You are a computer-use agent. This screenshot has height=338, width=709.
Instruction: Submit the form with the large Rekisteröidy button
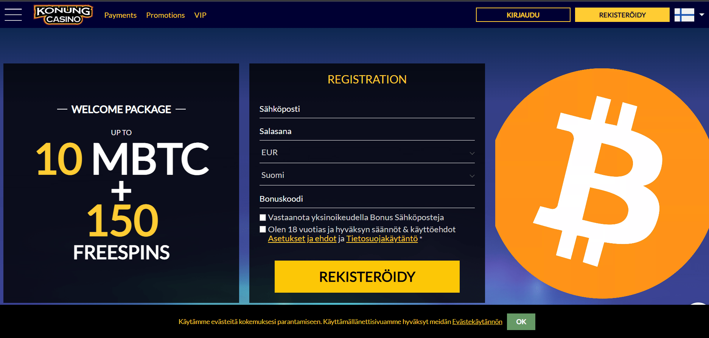point(367,276)
